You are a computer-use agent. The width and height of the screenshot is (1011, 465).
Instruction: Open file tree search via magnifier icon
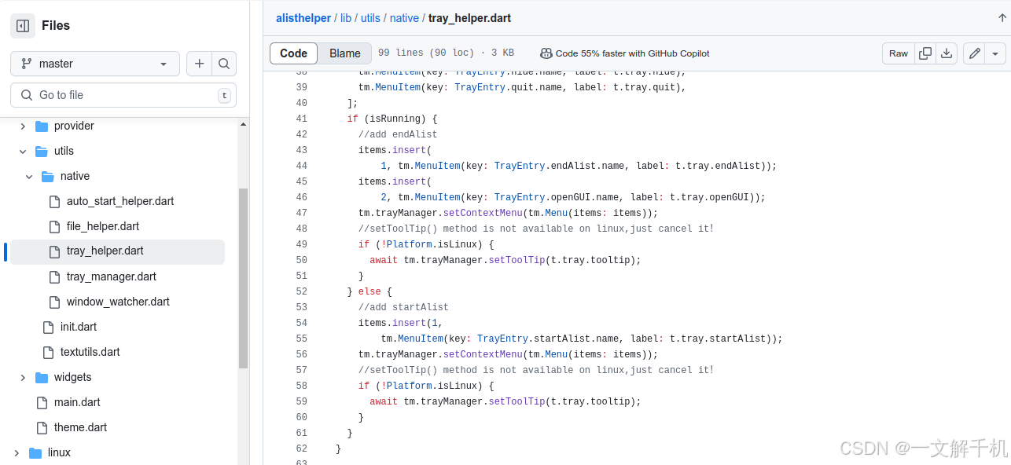point(224,64)
